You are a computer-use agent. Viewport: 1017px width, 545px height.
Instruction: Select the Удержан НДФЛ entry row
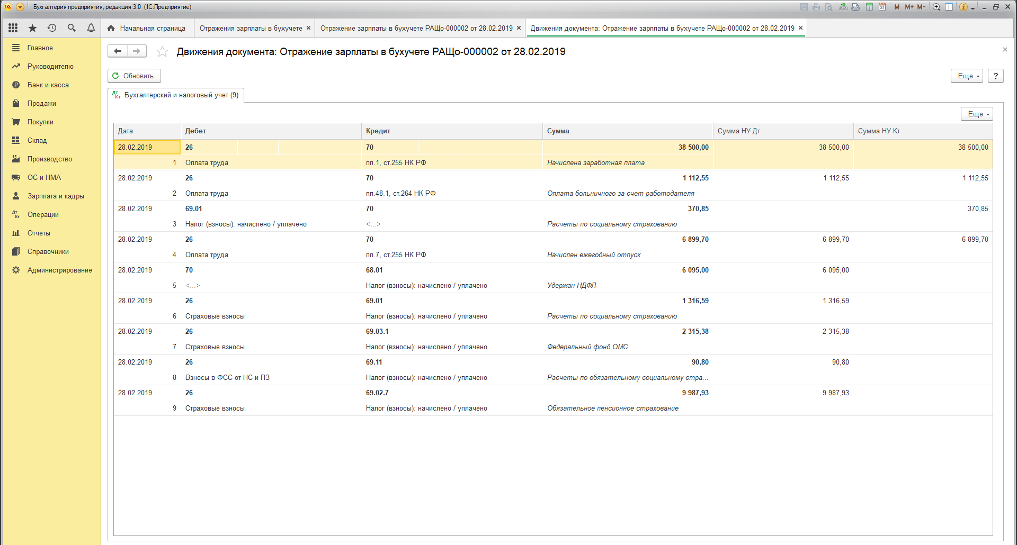(x=571, y=285)
